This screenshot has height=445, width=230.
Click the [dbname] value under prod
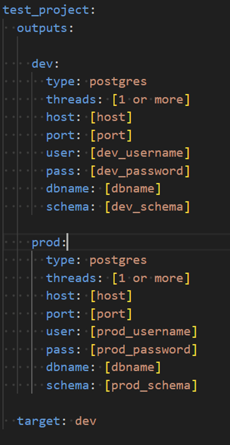[x=133, y=367]
